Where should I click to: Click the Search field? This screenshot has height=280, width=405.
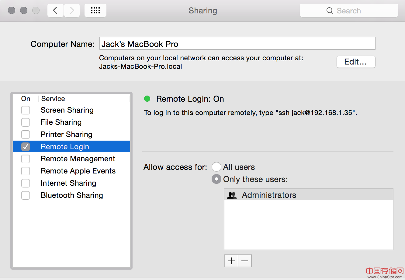[x=349, y=11]
